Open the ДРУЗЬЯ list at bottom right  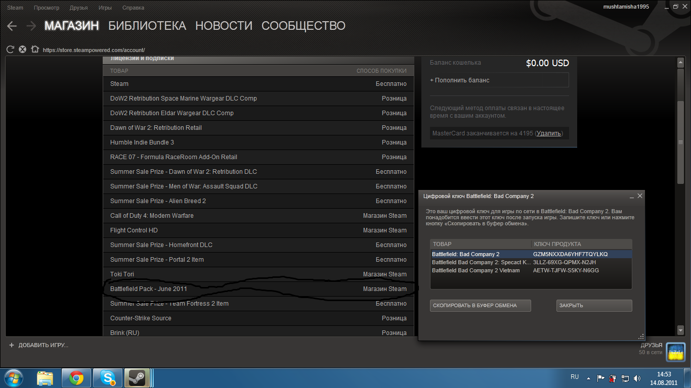pos(652,345)
